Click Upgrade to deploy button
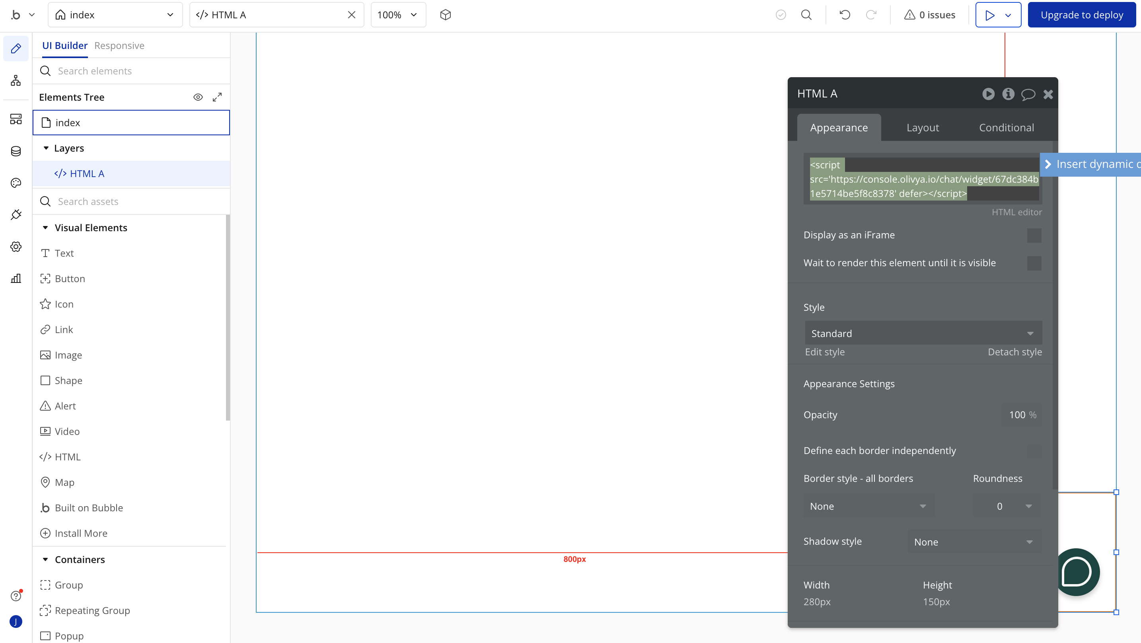 click(1082, 15)
